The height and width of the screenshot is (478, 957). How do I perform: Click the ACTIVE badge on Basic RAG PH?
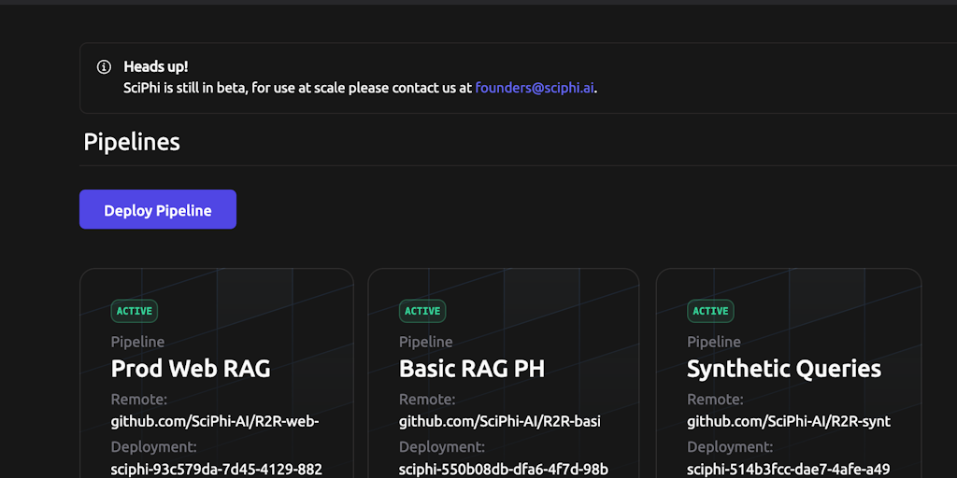click(422, 311)
